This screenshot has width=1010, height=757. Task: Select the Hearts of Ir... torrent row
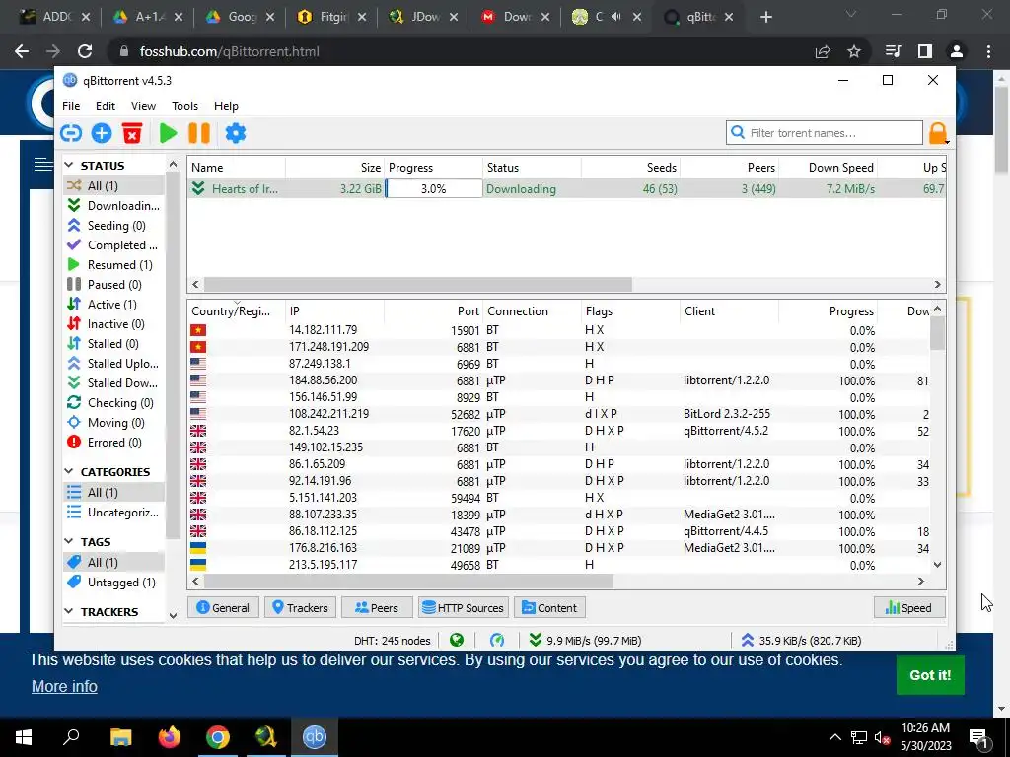coord(567,188)
